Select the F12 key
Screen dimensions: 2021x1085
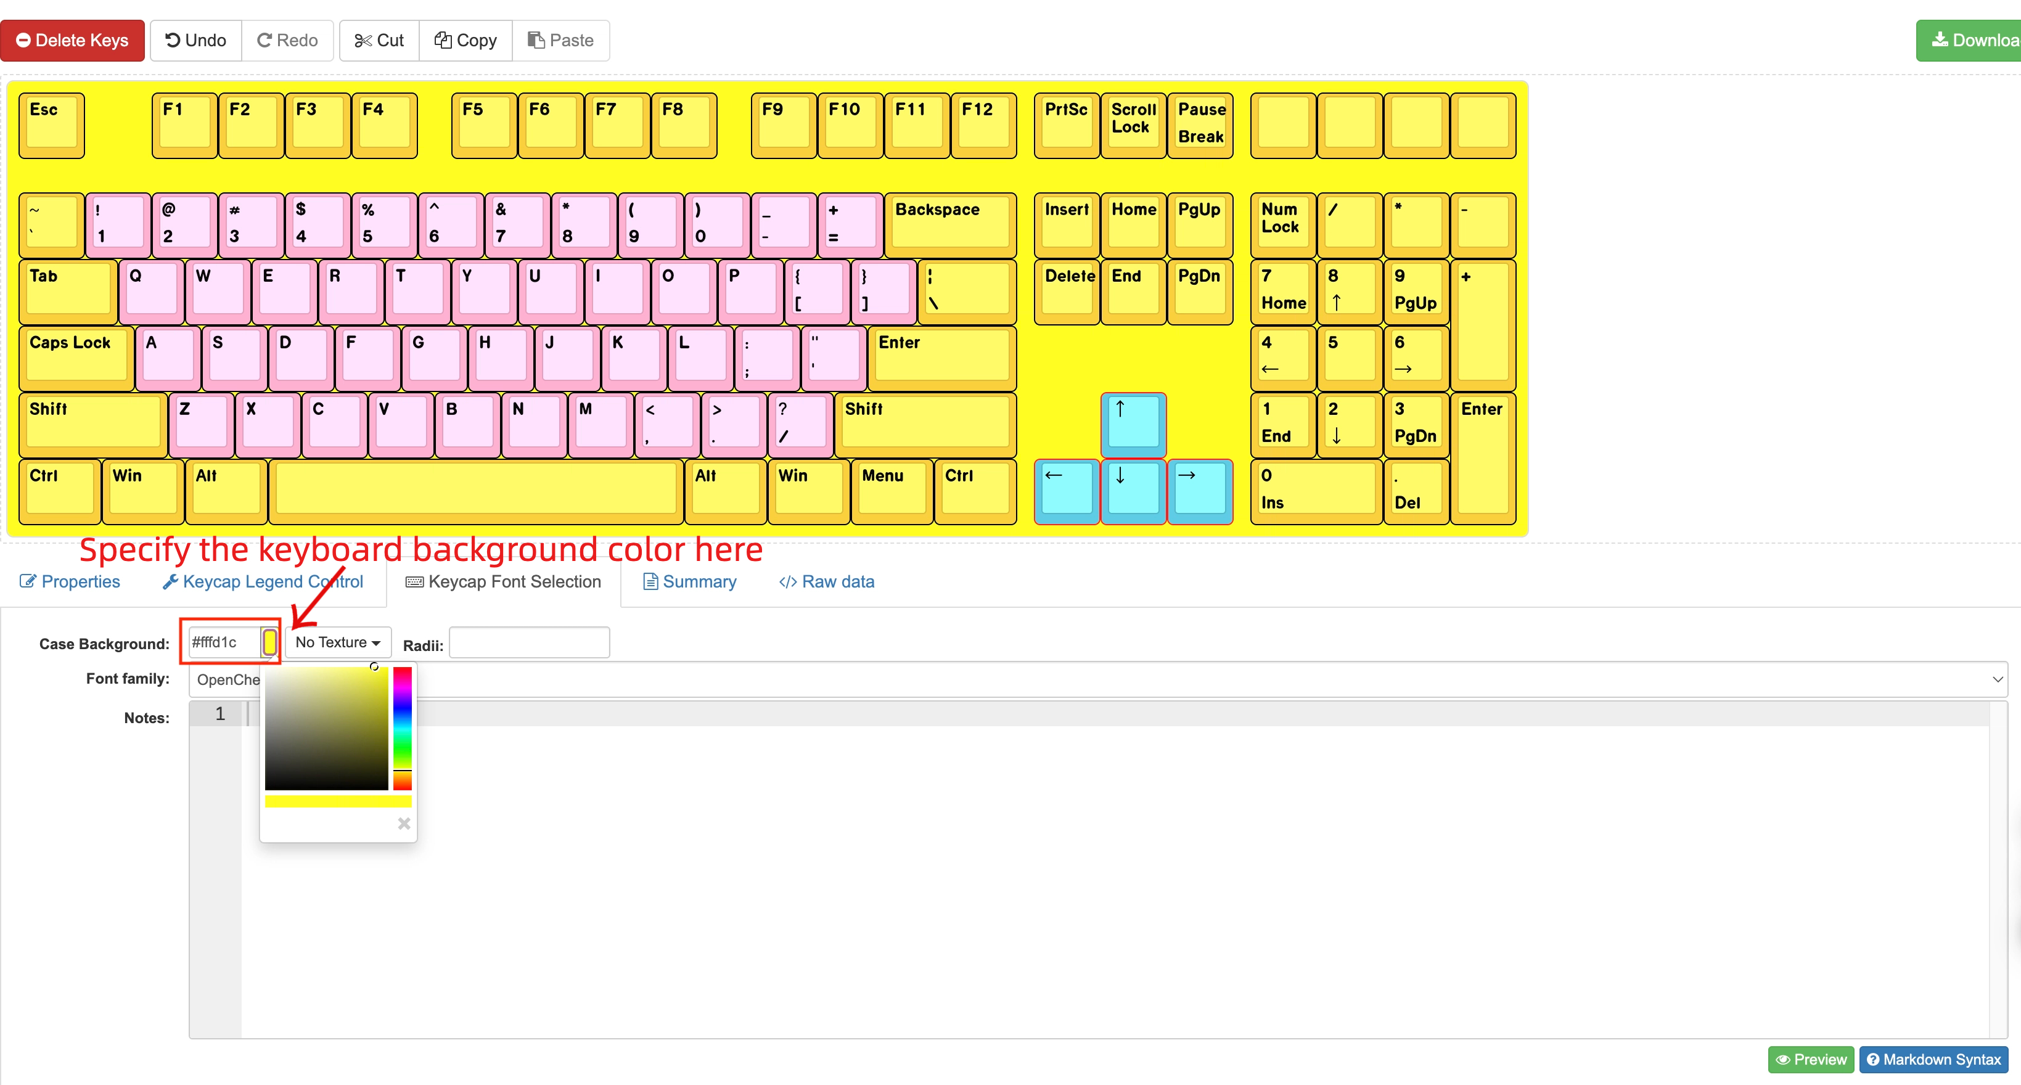pyautogui.click(x=984, y=126)
